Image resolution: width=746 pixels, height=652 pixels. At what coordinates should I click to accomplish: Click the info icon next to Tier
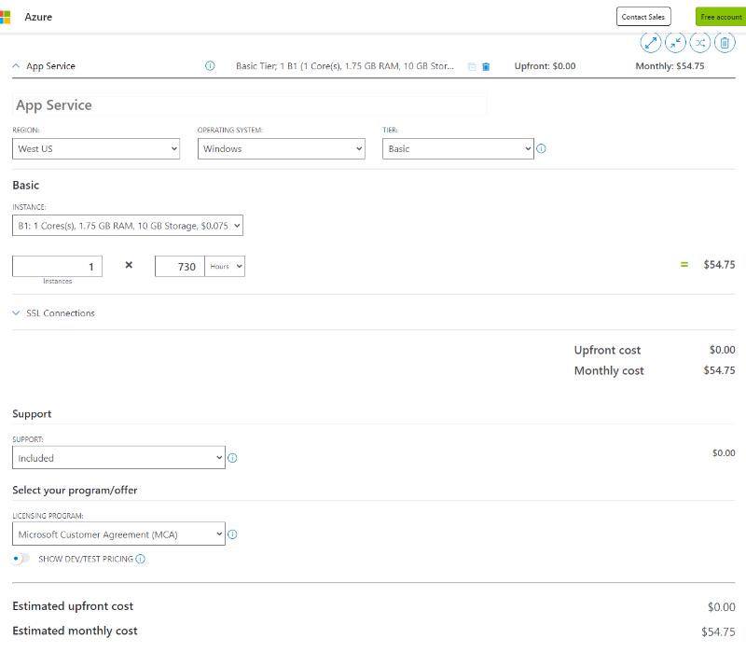pos(541,149)
